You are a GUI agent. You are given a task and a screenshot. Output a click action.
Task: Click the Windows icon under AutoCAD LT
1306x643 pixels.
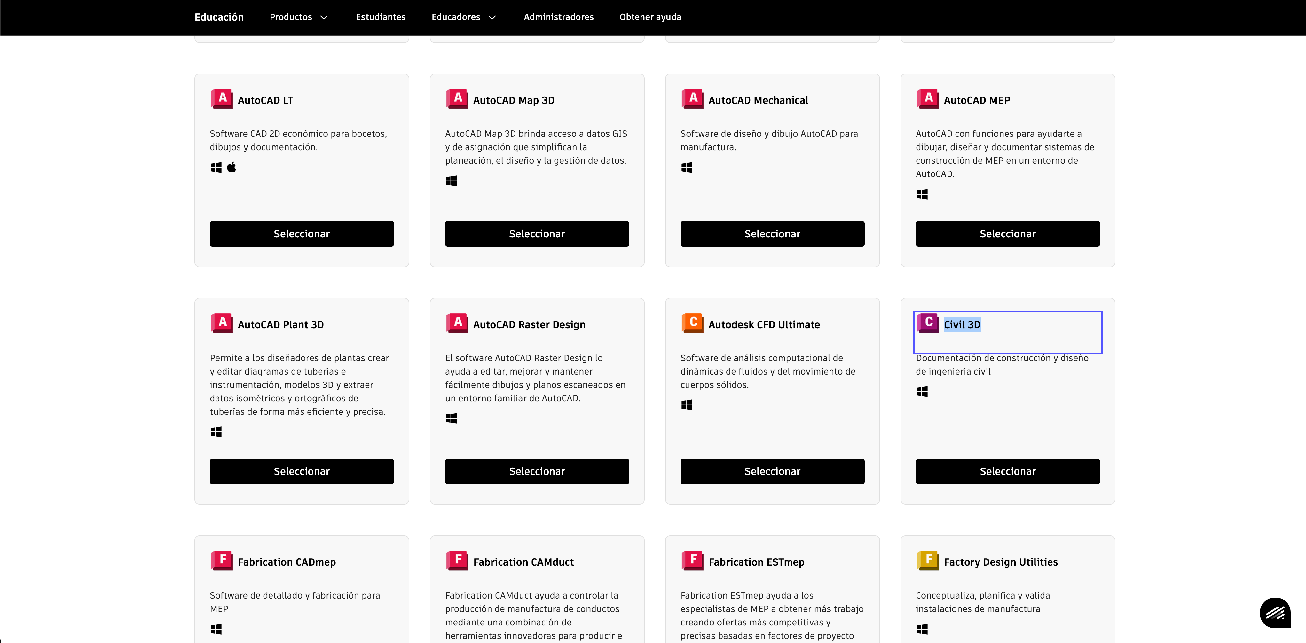(x=216, y=167)
